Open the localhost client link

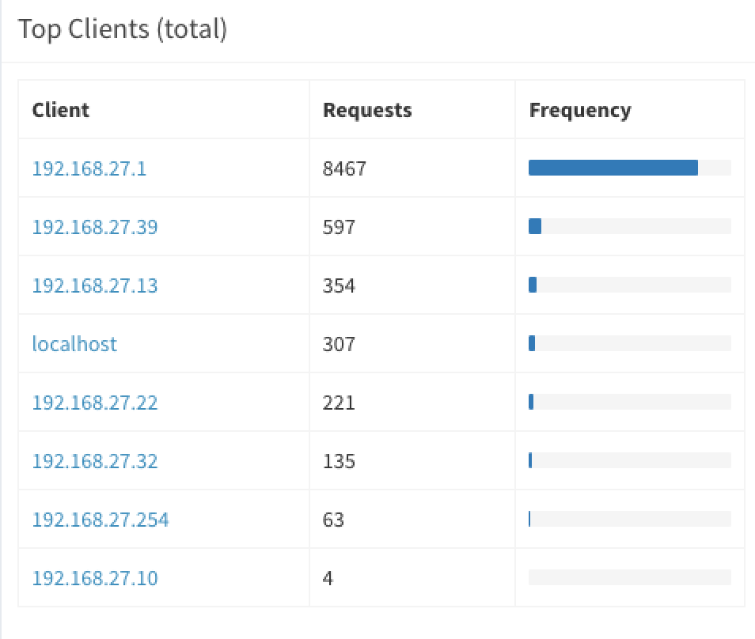(x=74, y=343)
